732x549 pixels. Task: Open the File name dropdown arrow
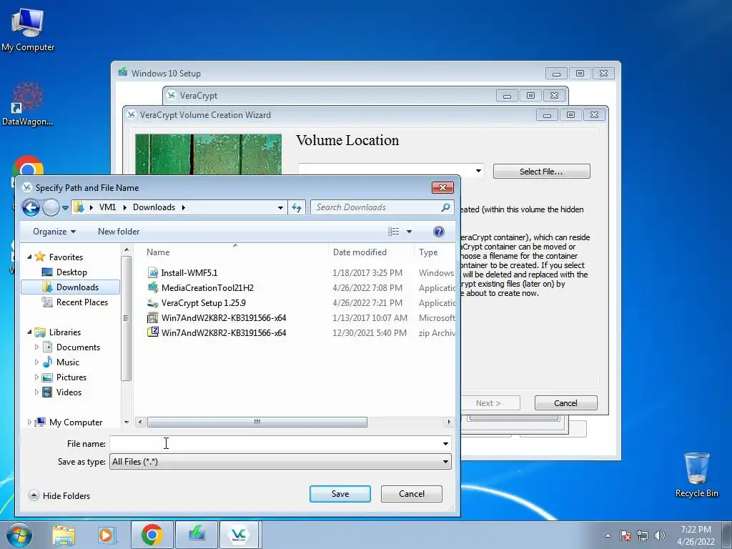pyautogui.click(x=445, y=443)
